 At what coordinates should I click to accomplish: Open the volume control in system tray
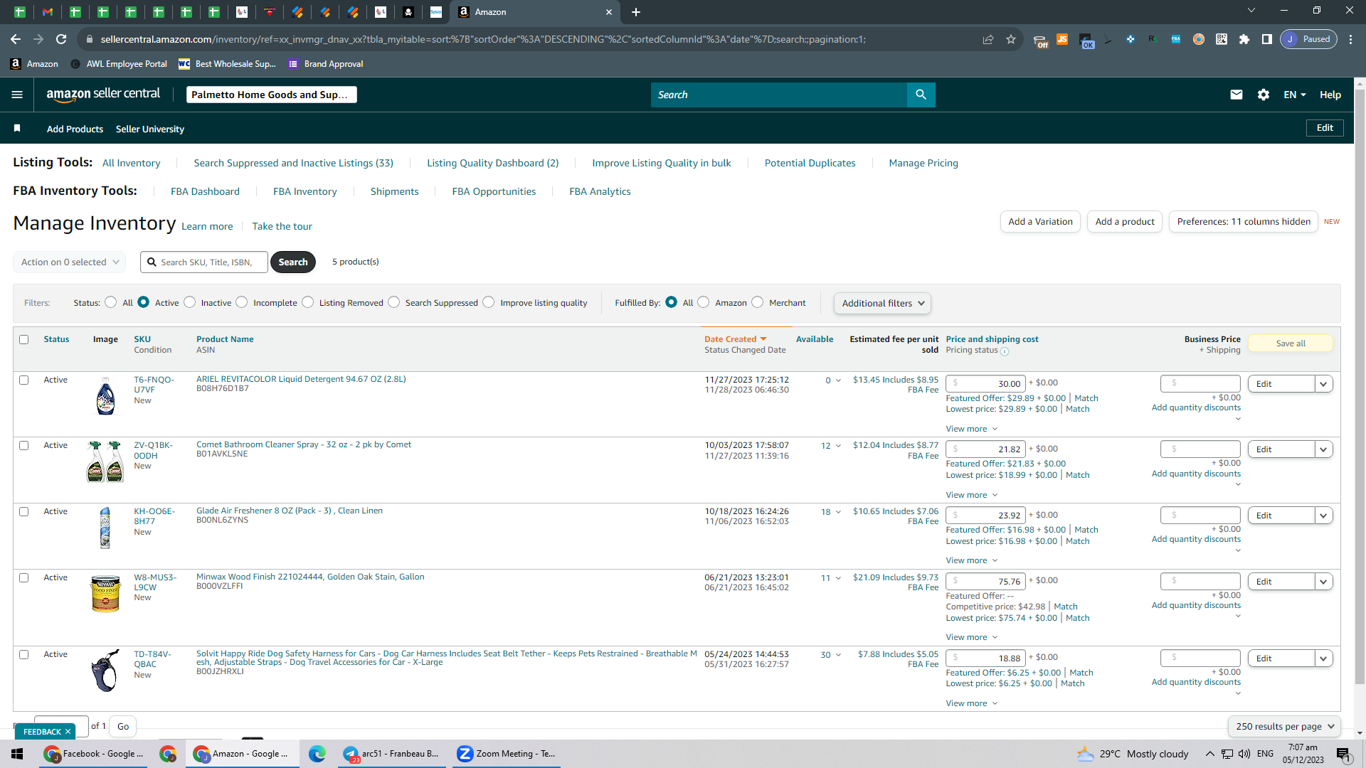[1244, 754]
